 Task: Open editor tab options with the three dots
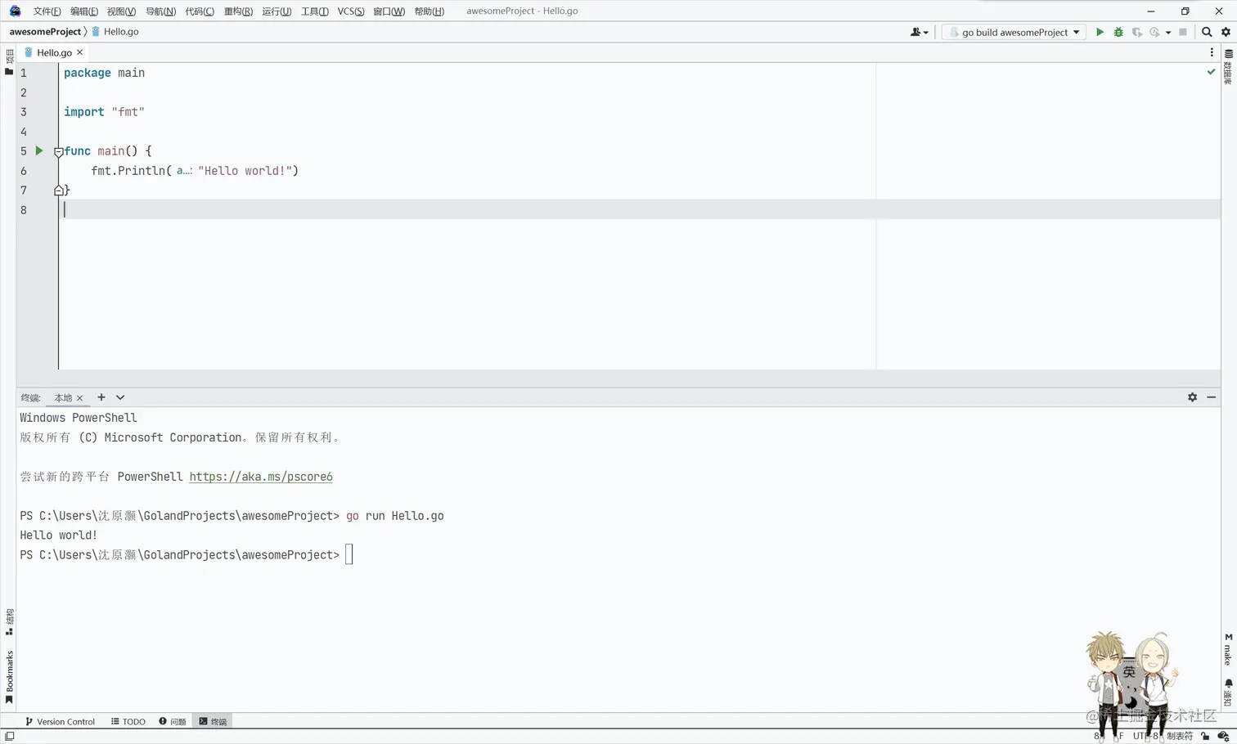tap(1212, 52)
